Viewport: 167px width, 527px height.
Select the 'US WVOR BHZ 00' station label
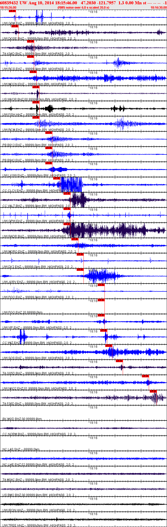(x=15, y=99)
